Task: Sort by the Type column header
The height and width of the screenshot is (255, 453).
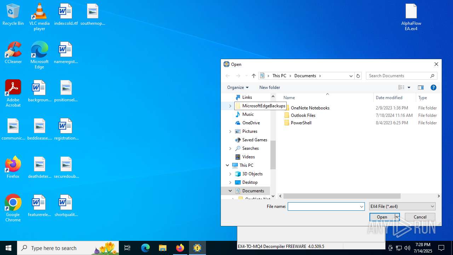Action: 423,98
